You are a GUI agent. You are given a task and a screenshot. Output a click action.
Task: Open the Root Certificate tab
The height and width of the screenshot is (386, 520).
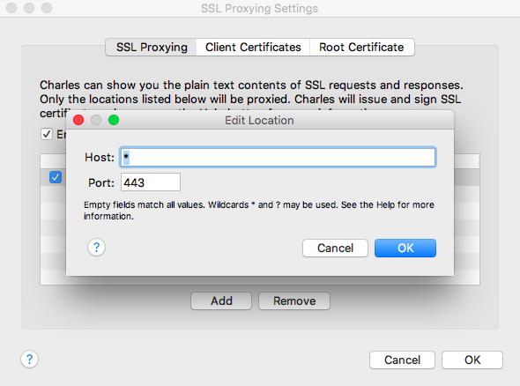coord(362,47)
